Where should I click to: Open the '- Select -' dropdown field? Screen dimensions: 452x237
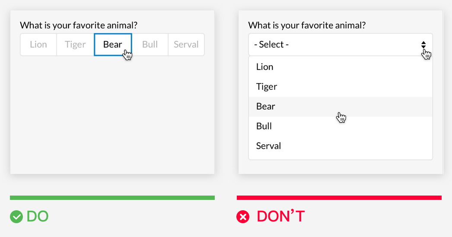point(341,44)
